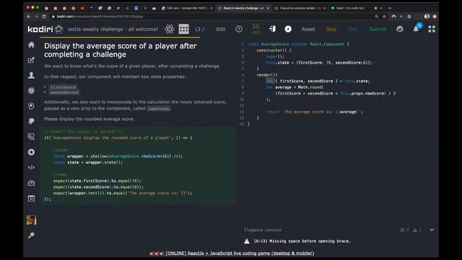Click the pencil-and-paper edit icon in sidebar

pos(31,60)
